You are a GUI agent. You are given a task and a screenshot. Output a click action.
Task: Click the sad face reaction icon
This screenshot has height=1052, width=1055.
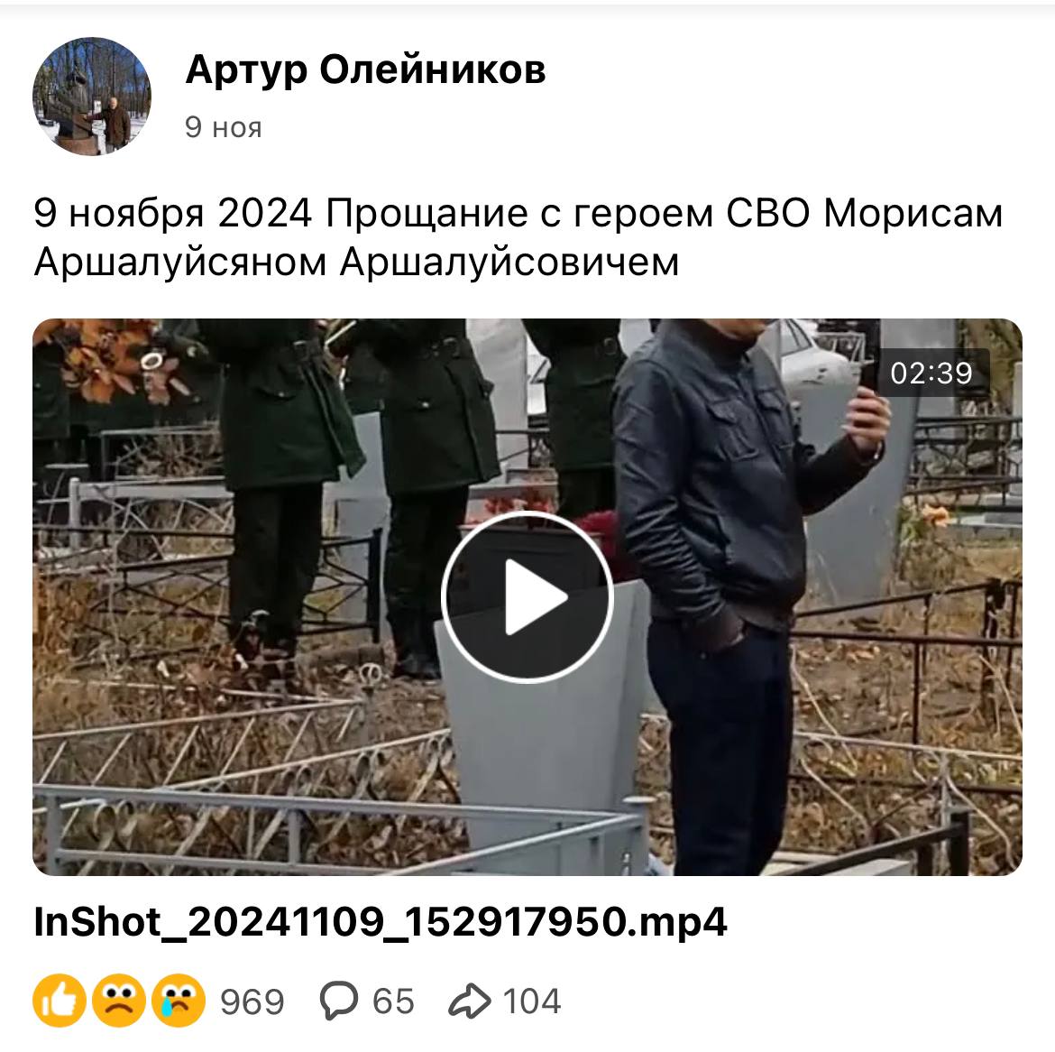(x=118, y=1001)
